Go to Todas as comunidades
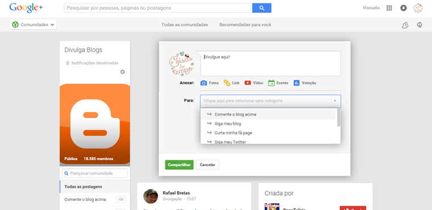Screen dimensions: 432x210 pyautogui.click(x=185, y=25)
